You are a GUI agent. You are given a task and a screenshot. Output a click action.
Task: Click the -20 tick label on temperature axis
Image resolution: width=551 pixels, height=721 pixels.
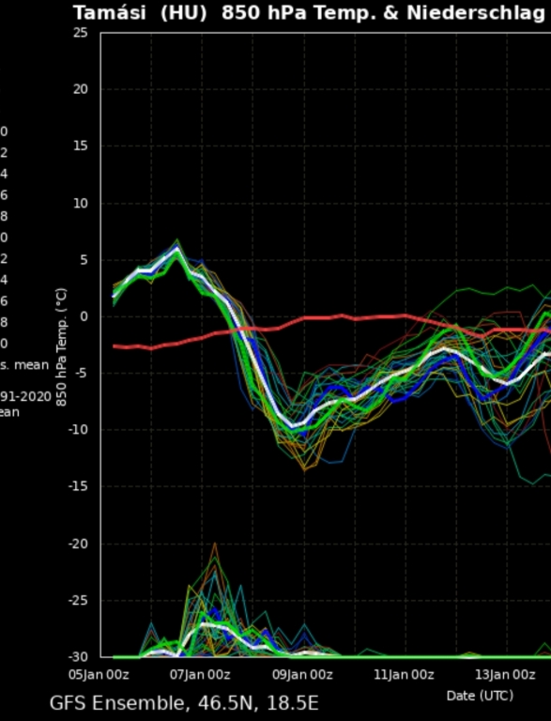pos(78,544)
